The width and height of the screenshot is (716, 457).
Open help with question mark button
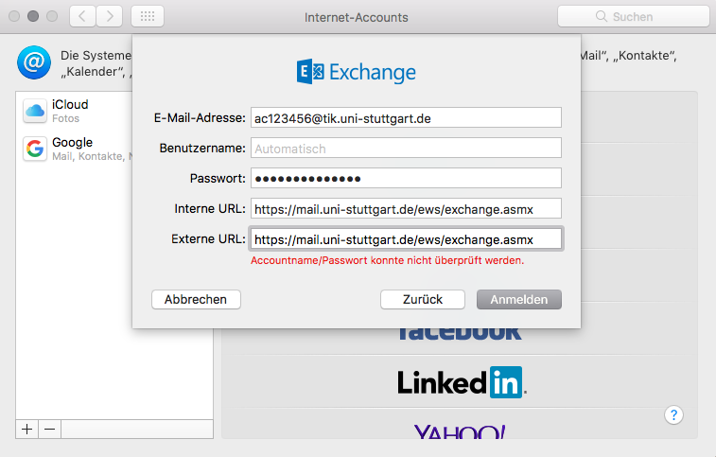click(673, 415)
